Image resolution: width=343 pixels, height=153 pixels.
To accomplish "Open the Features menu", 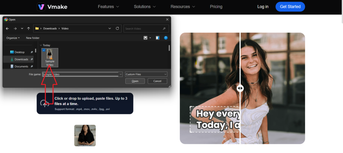I will (x=108, y=7).
